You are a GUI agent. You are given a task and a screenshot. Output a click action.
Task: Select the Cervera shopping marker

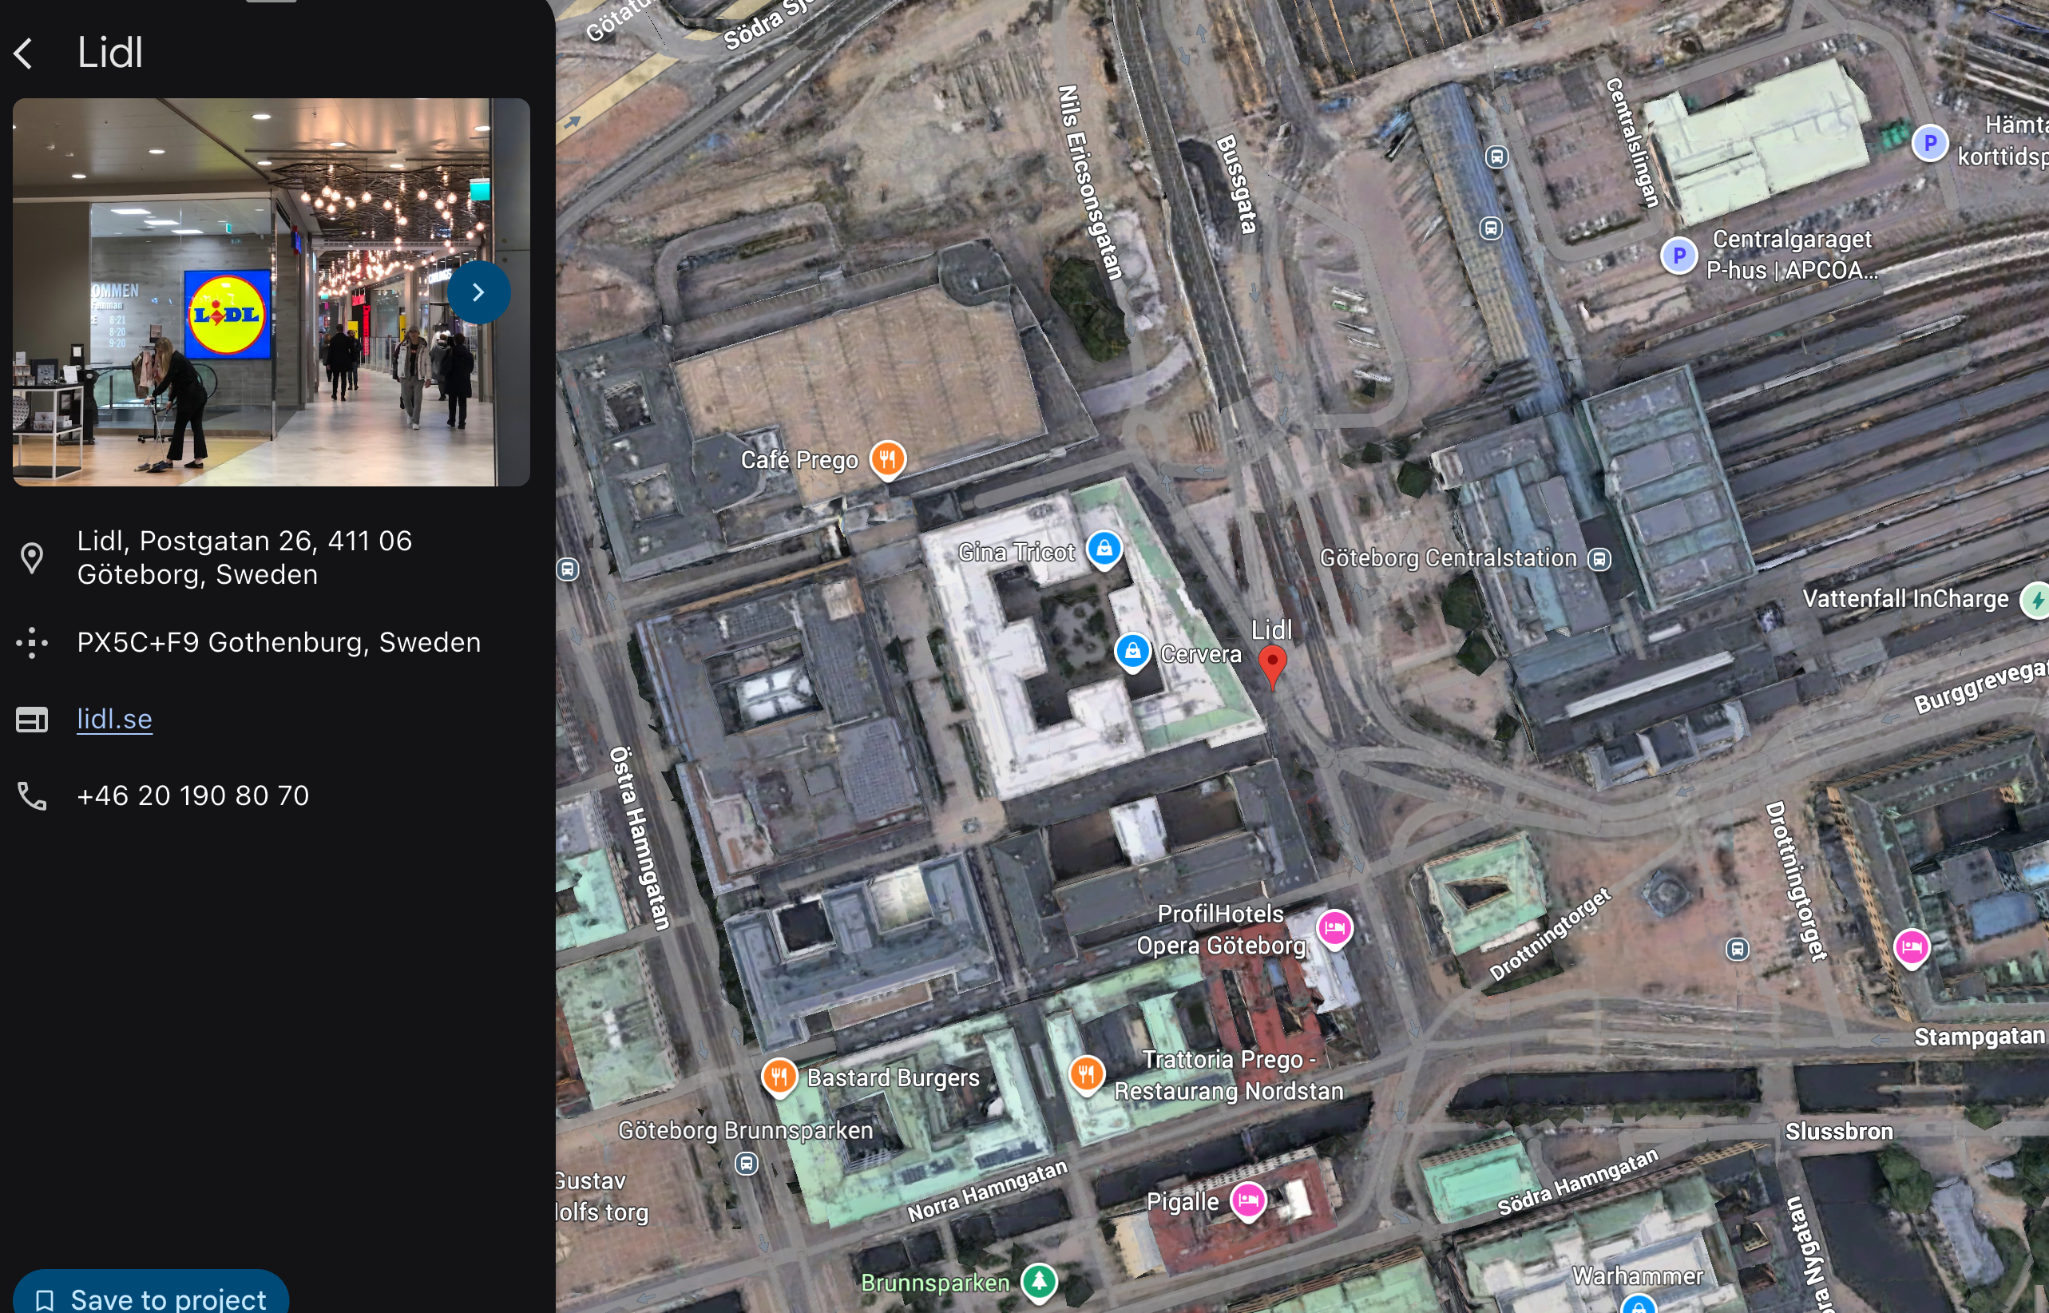1132,653
